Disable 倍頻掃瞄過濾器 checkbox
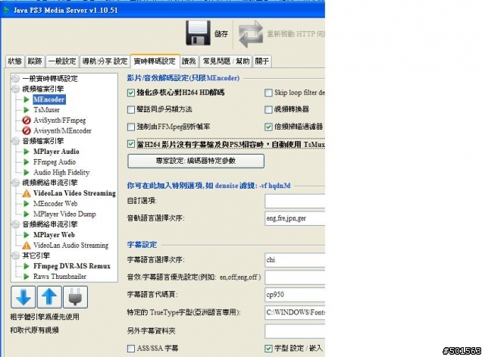 pyautogui.click(x=268, y=127)
